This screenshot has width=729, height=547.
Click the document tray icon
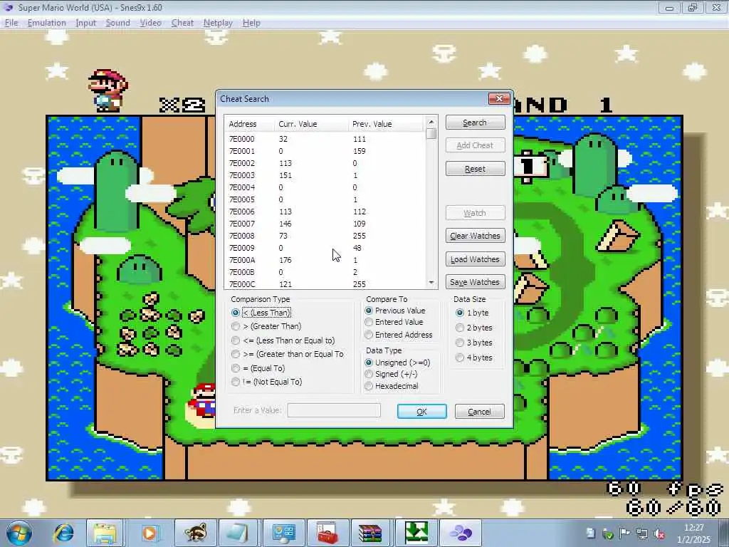coord(590,533)
